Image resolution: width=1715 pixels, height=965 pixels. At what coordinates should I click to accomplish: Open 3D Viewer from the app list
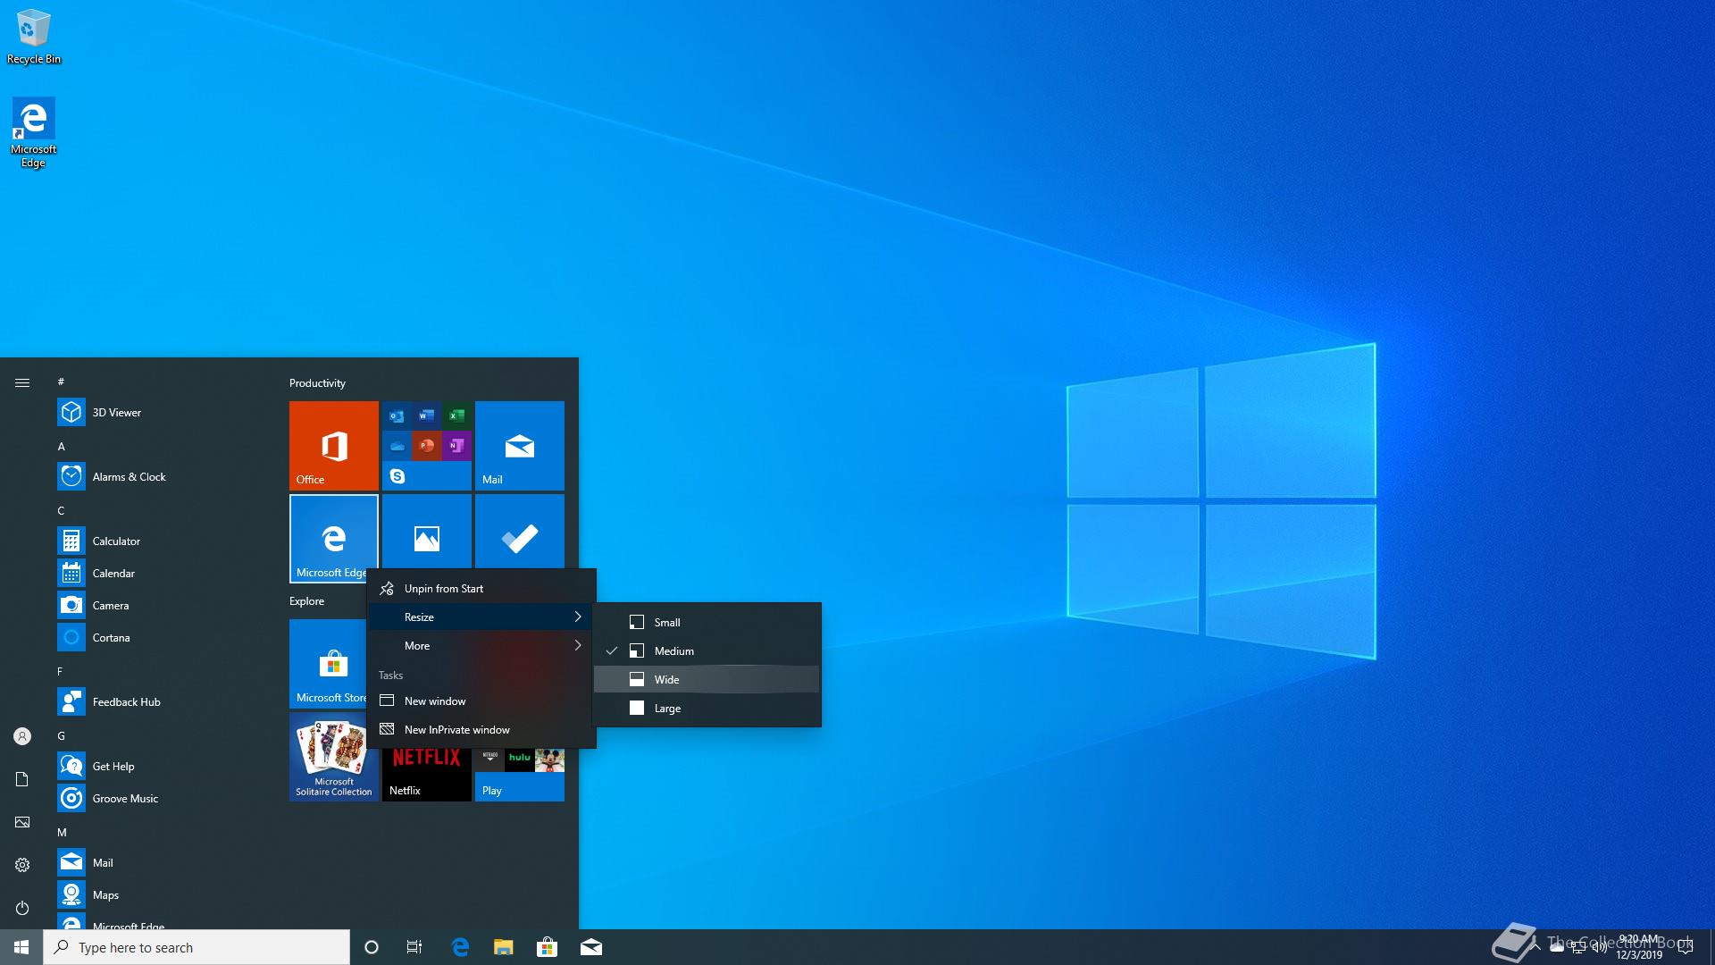[163, 413]
